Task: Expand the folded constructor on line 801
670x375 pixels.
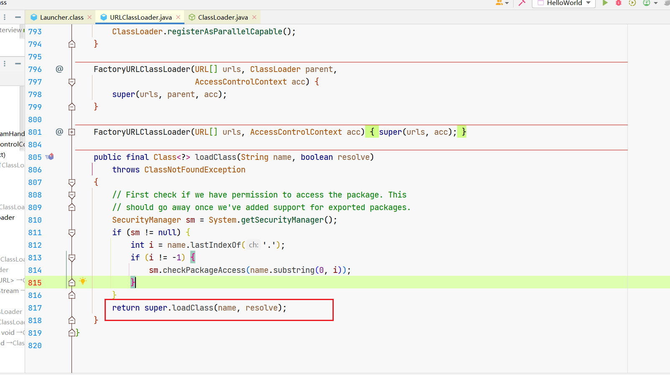Action: (x=72, y=132)
